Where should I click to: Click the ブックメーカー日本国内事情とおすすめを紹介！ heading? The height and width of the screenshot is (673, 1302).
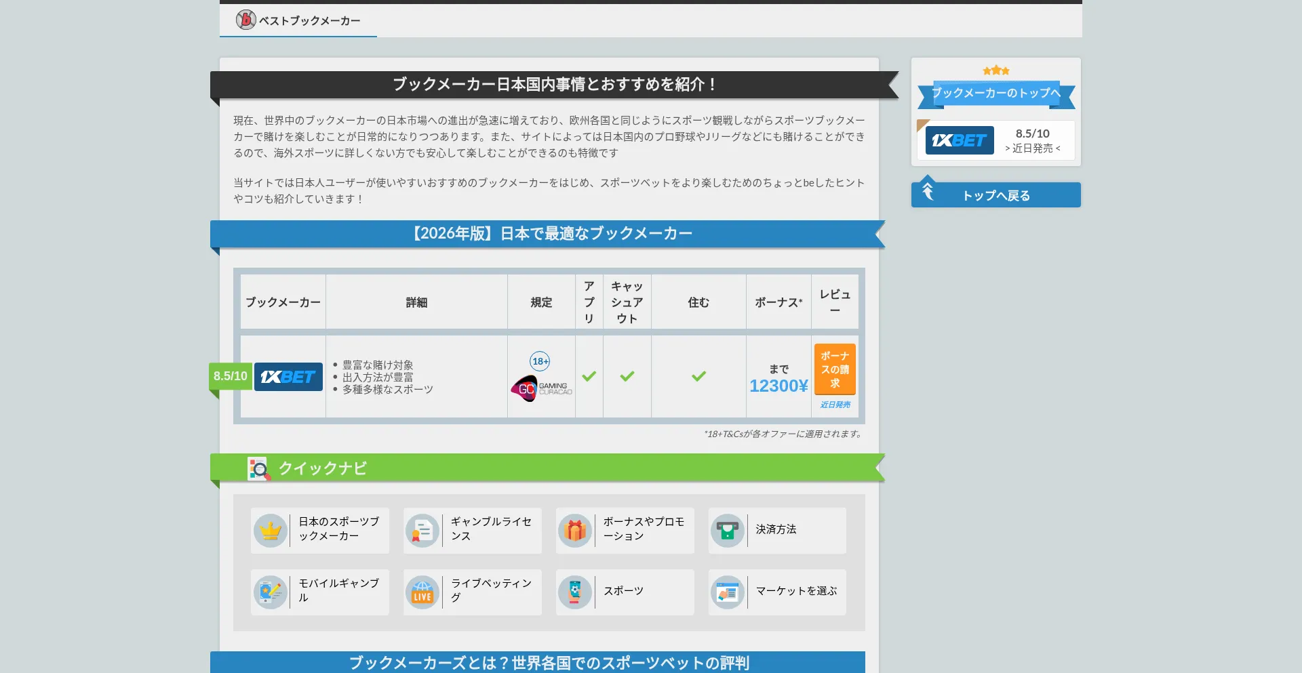[x=555, y=85]
